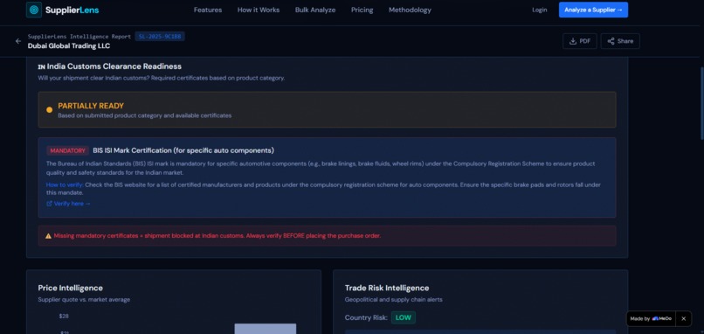Screen dimensions: 704x334
Task: Click the PARTIALLY READY status text
Action: point(91,106)
